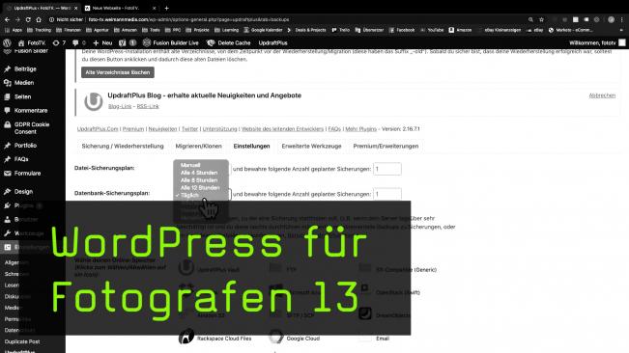This screenshot has height=353, width=629.
Task: Open the Twitter link
Action: [189, 129]
